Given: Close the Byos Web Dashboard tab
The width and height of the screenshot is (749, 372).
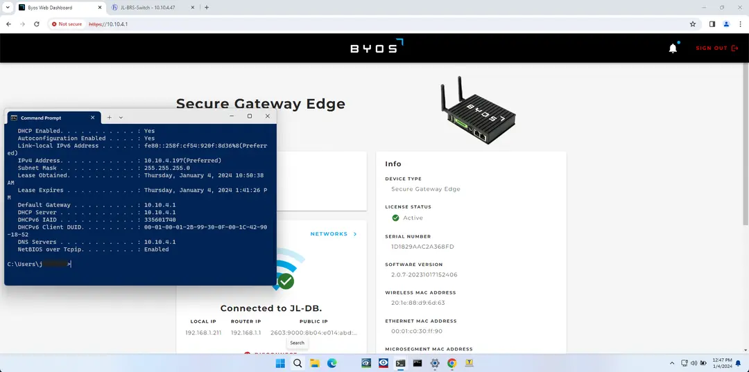Looking at the screenshot, I should 99,8.
